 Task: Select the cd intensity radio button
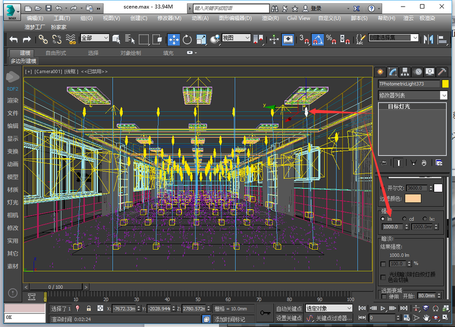(404, 219)
